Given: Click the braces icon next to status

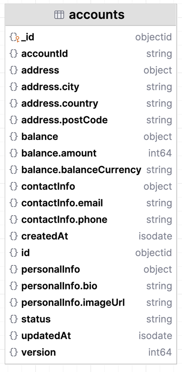Looking at the screenshot, I should click(x=14, y=319).
